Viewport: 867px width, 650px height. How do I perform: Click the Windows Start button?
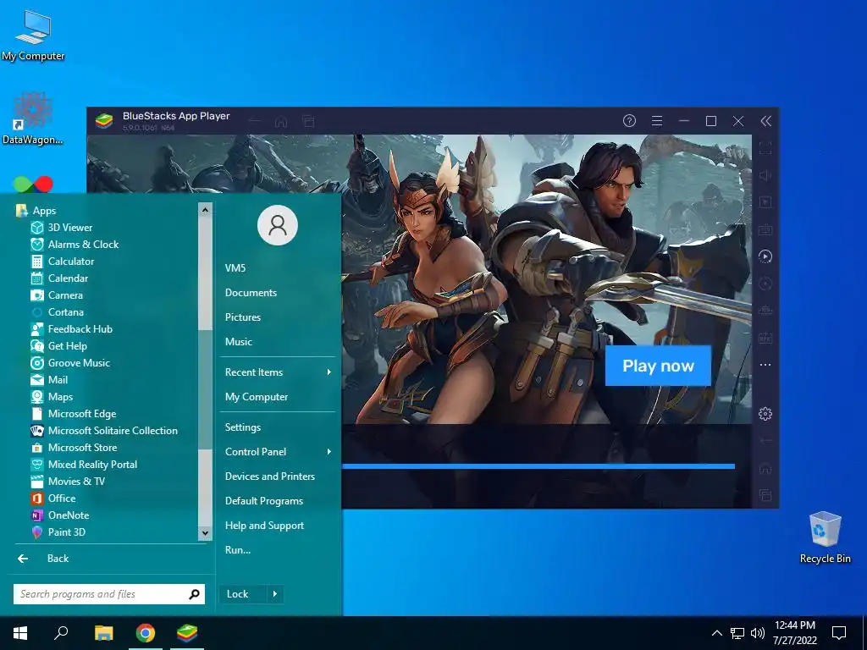(20, 633)
